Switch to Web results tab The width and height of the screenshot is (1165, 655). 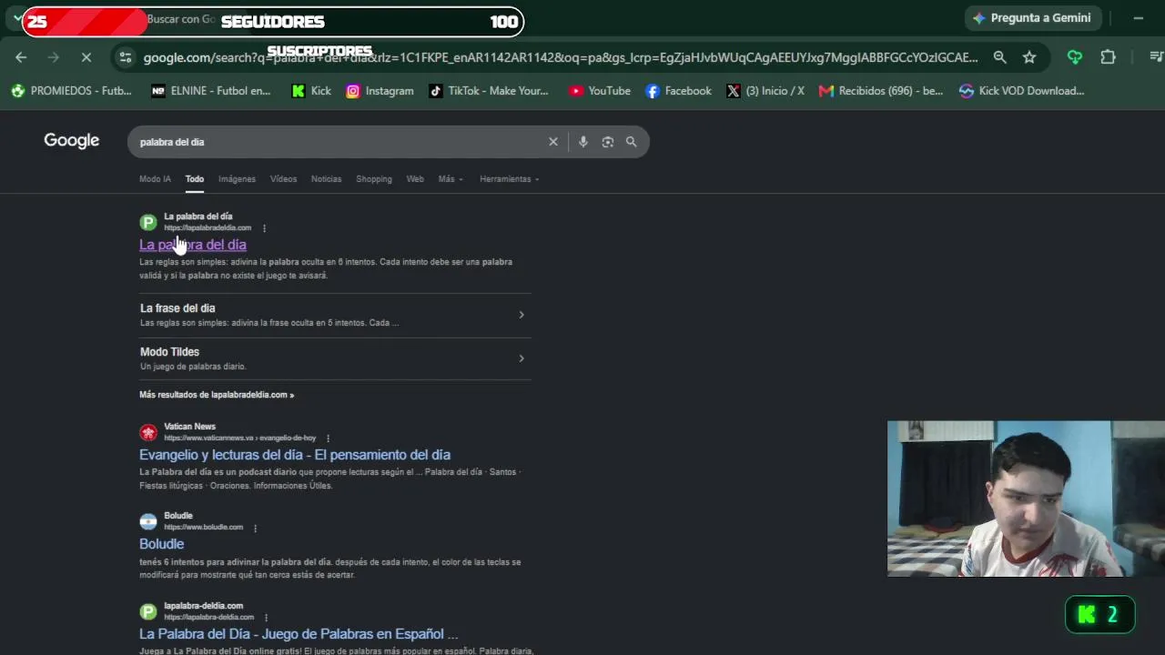coord(415,179)
